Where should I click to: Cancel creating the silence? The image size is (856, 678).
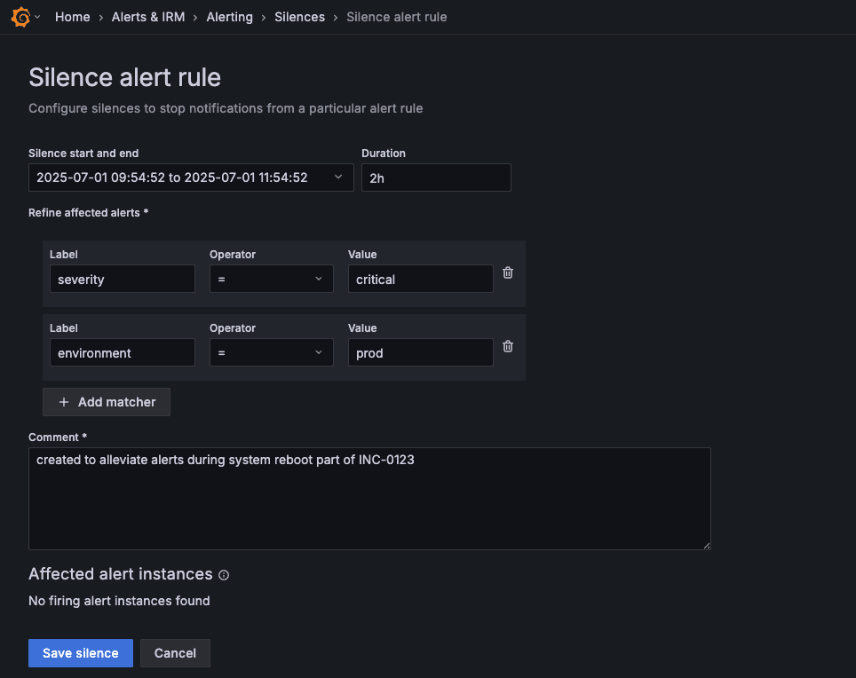click(175, 652)
